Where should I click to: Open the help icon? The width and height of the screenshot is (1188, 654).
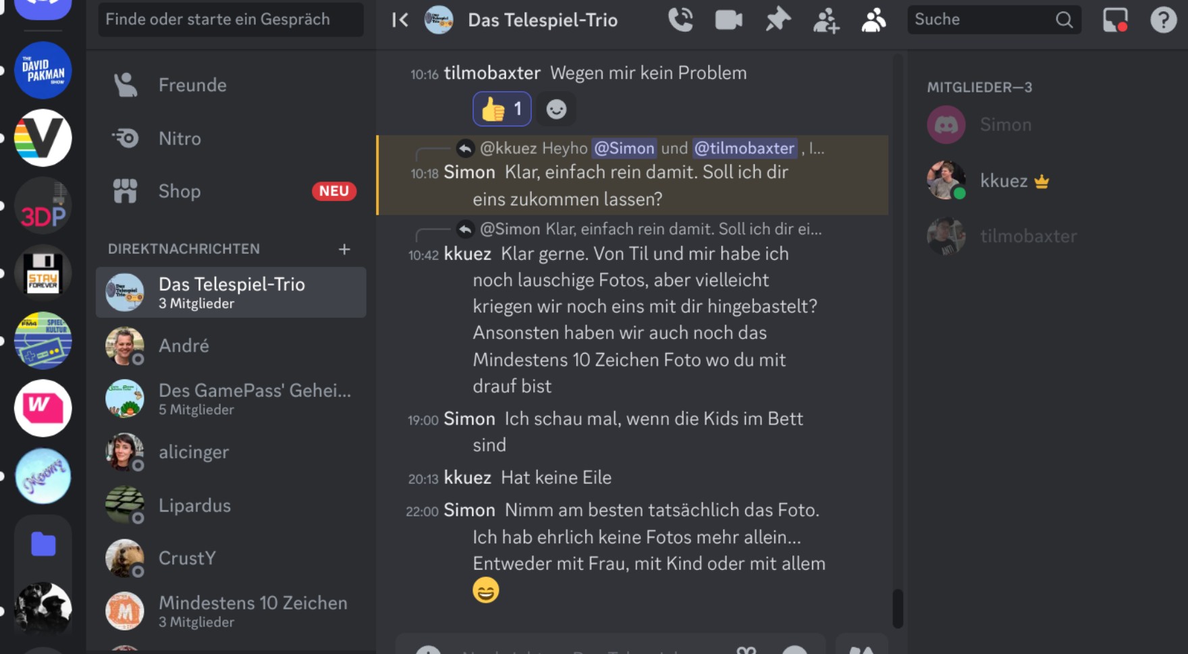point(1163,20)
